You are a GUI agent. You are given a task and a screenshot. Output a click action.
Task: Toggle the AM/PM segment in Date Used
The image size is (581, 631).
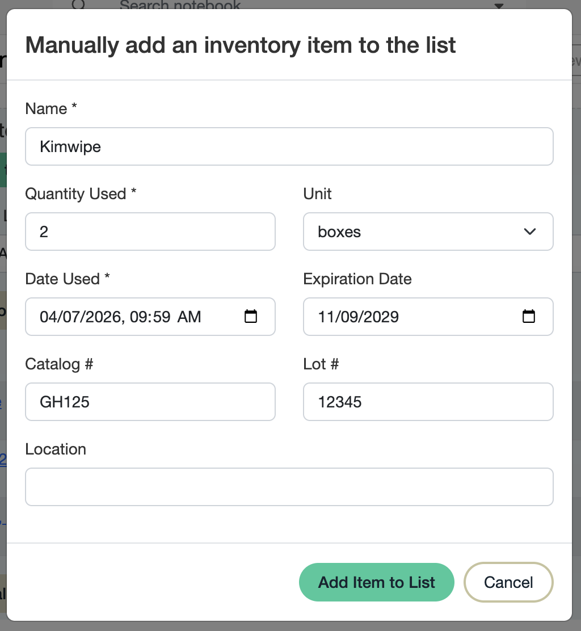[x=189, y=317]
